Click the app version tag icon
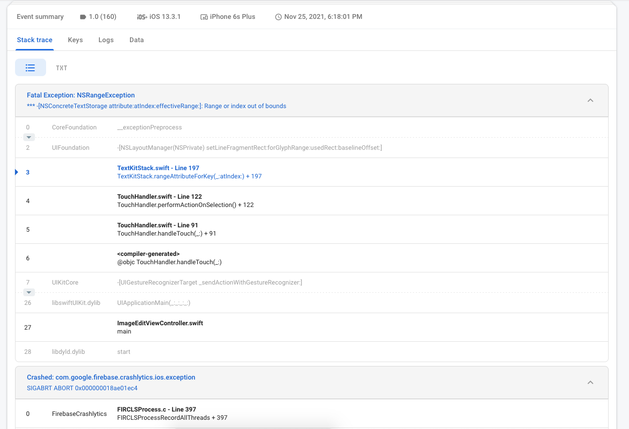Viewport: 629px width, 429px height. click(83, 17)
